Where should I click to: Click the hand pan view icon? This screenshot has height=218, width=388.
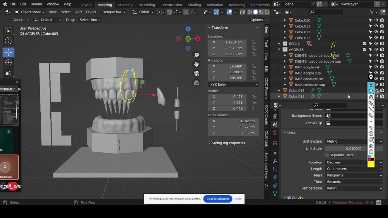coord(196,64)
